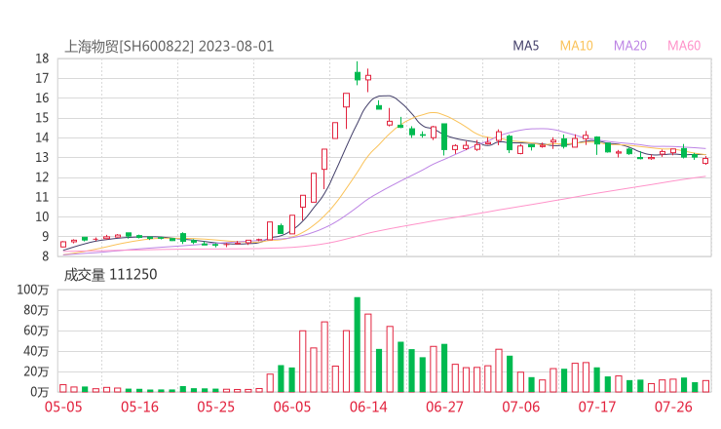
Task: Click the MA60 legend label
Action: point(684,46)
